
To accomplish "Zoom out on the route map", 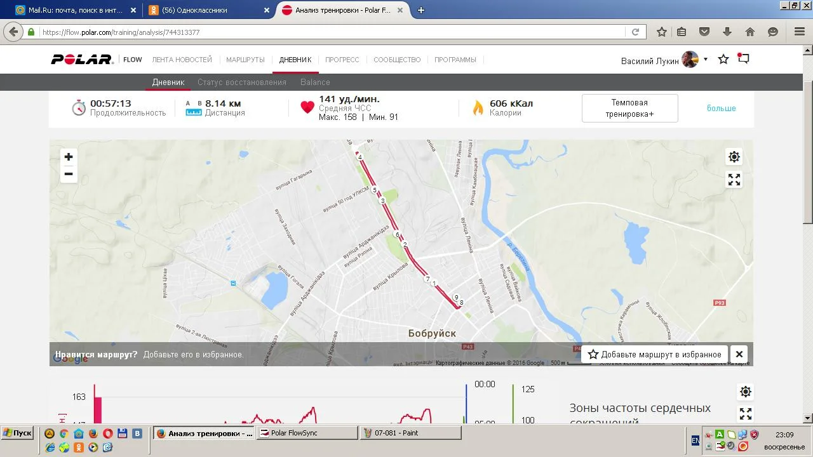I will point(69,174).
